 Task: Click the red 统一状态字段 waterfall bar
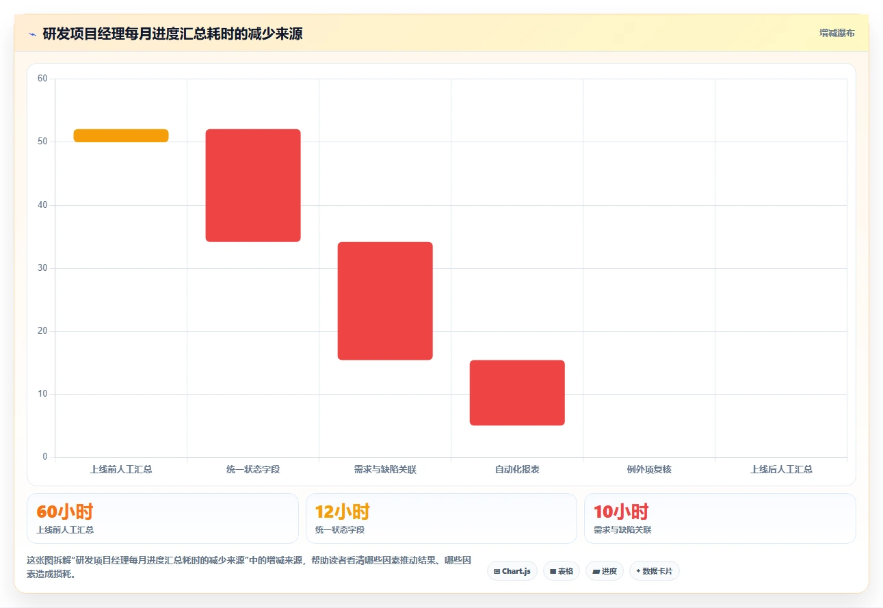[x=253, y=185]
